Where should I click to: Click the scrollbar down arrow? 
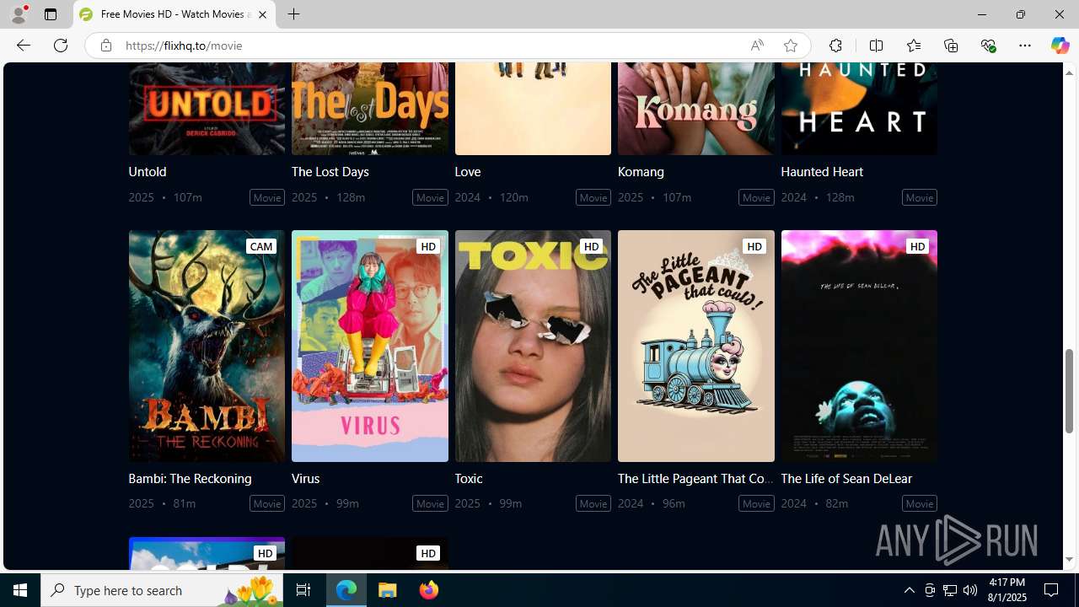point(1070,560)
